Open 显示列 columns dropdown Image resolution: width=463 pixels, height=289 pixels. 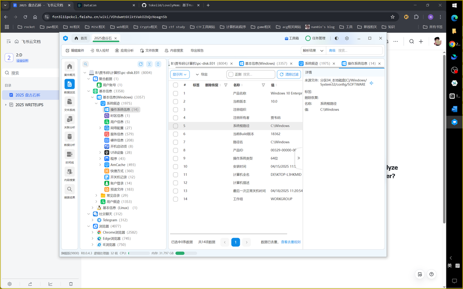(180, 74)
